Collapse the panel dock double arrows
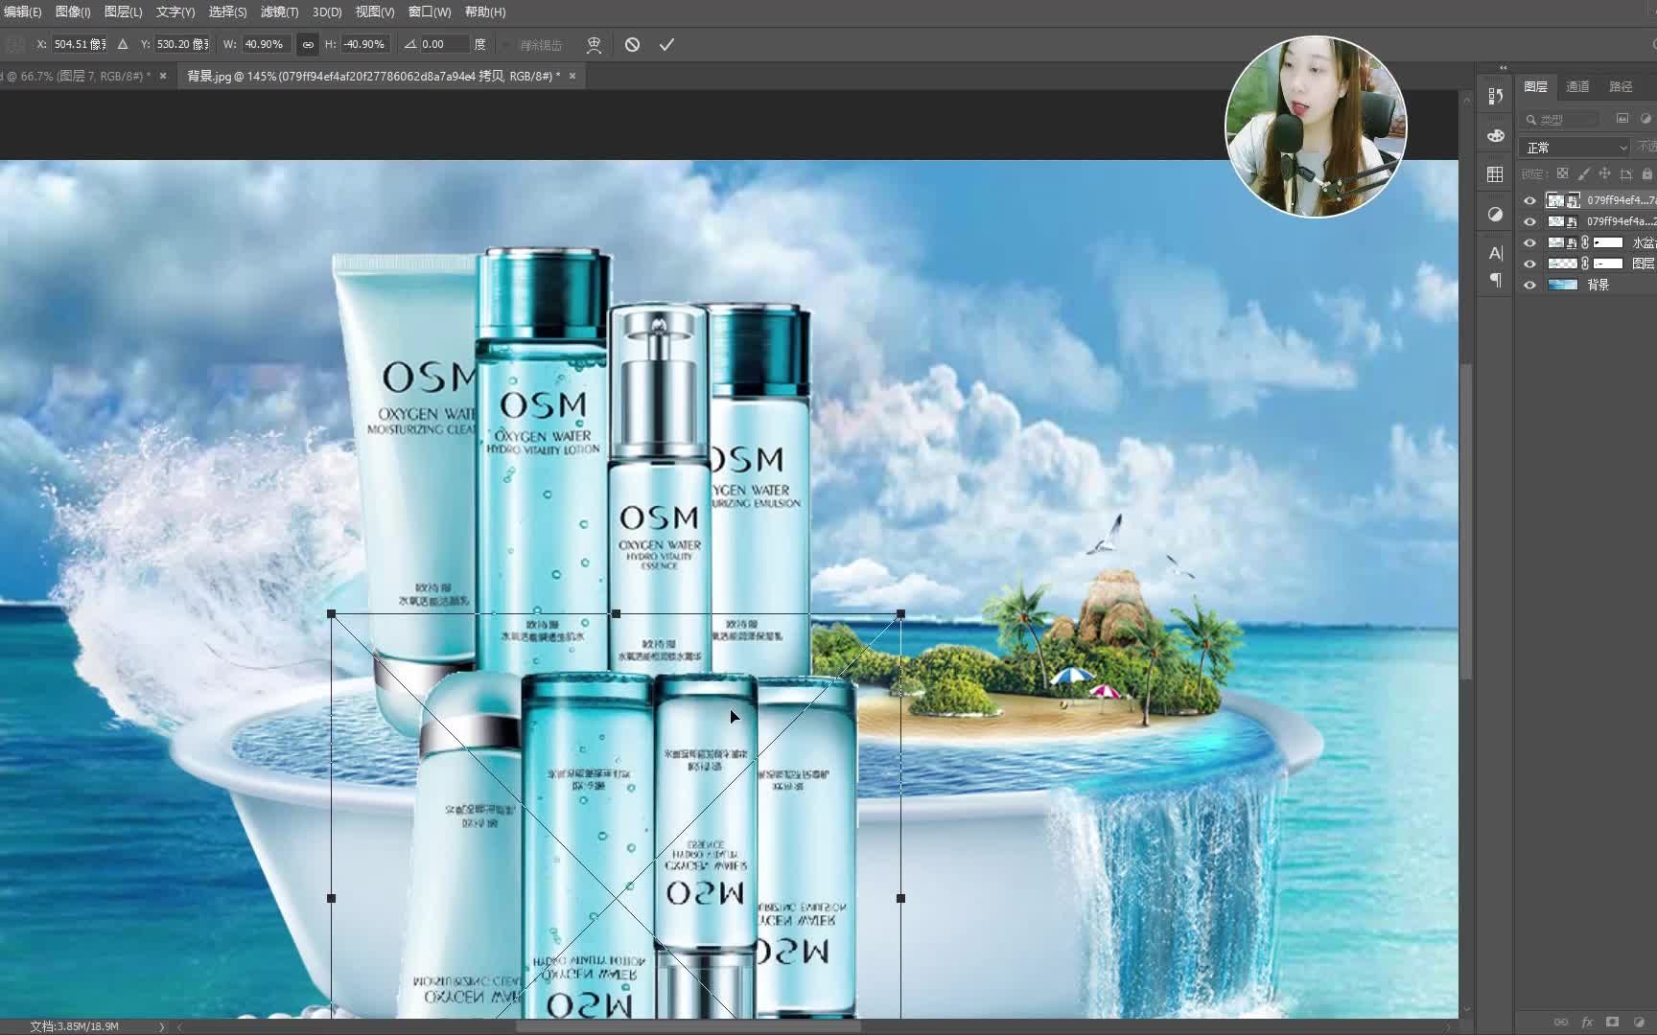This screenshot has width=1657, height=1035. (1503, 67)
